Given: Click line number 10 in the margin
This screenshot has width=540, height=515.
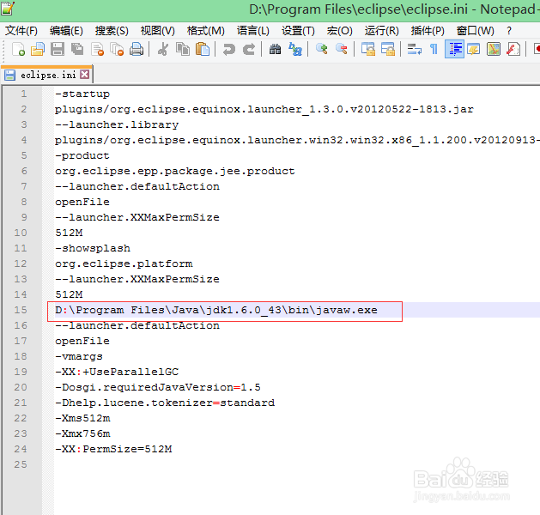Looking at the screenshot, I should 21,233.
